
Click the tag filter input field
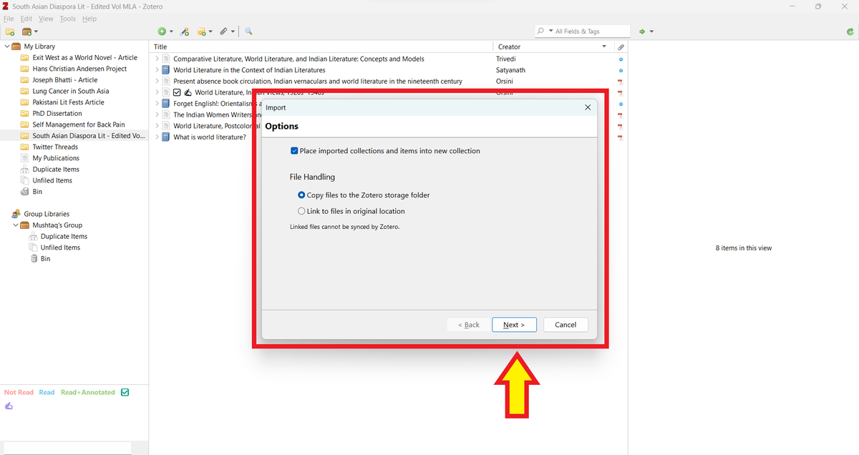(67, 448)
